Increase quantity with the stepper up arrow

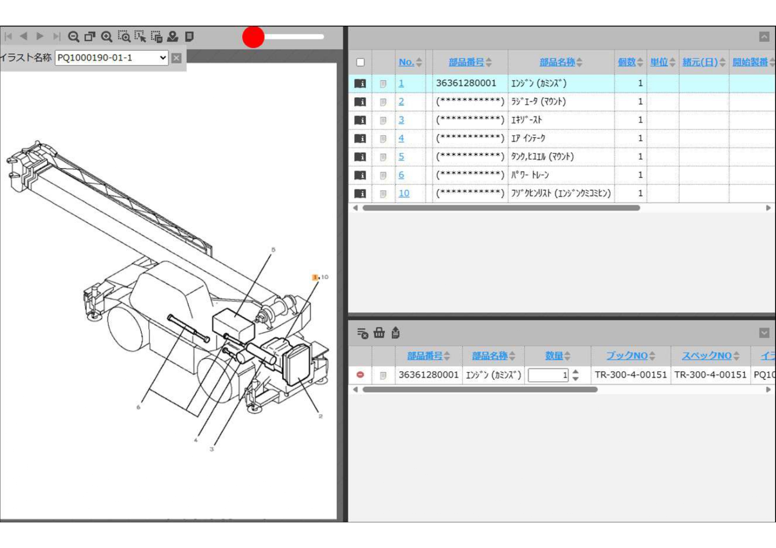click(x=575, y=372)
